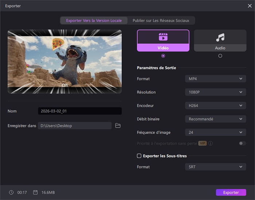Image resolution: width=255 pixels, height=200 pixels.
Task: Click the file size disk icon
Action: tap(35, 192)
